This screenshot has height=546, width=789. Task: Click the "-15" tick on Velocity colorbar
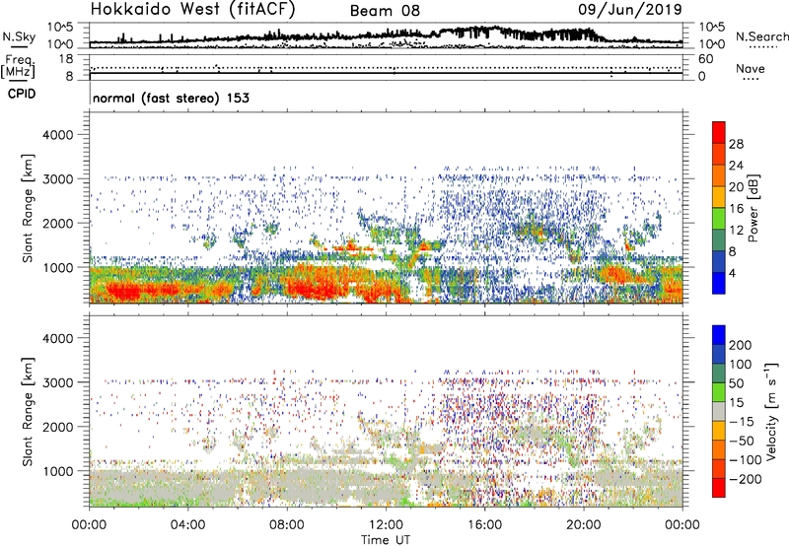(x=742, y=421)
